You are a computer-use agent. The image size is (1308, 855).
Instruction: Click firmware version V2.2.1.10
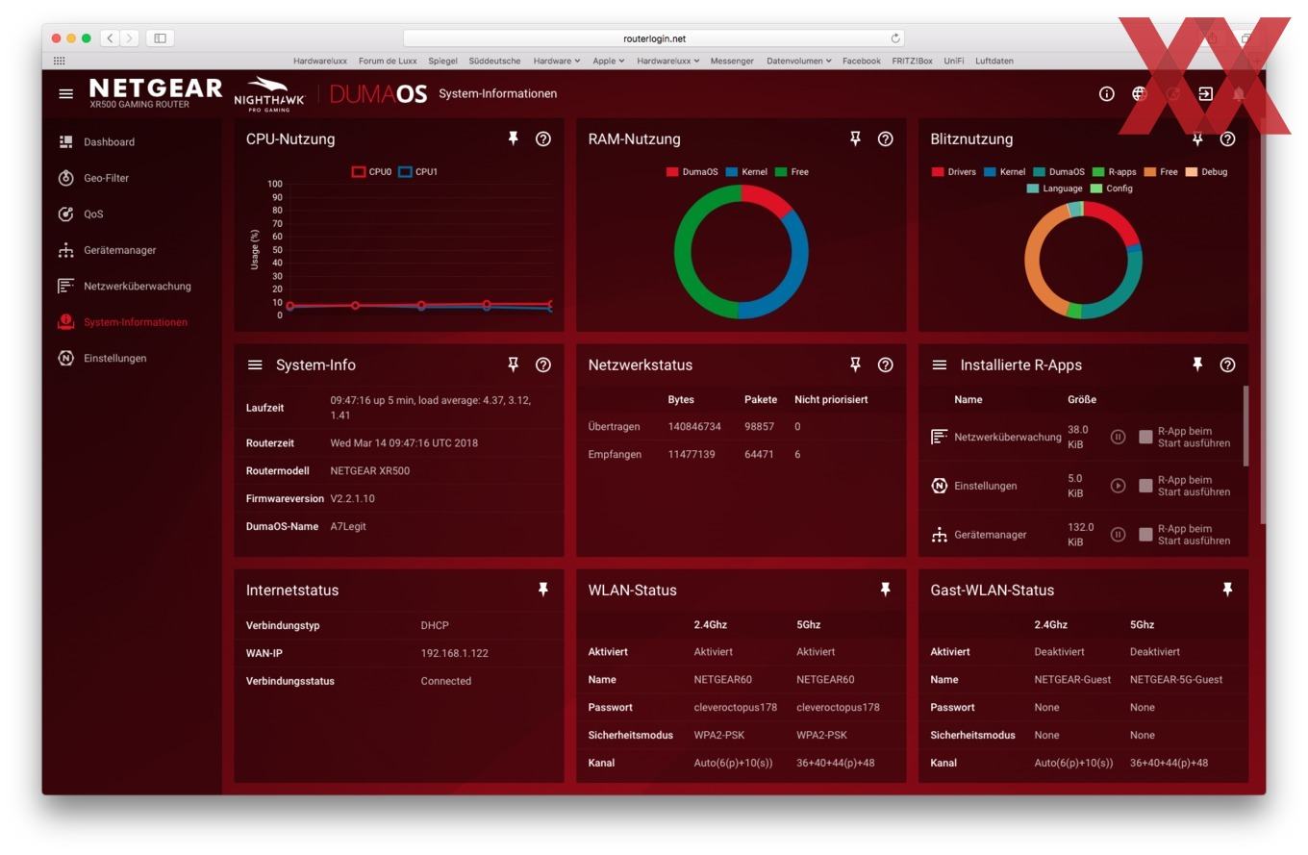352,498
